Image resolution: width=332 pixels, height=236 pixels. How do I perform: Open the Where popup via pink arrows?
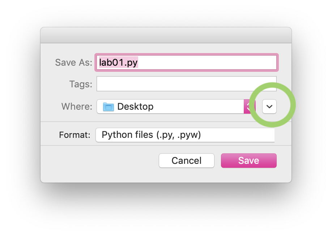(250, 106)
